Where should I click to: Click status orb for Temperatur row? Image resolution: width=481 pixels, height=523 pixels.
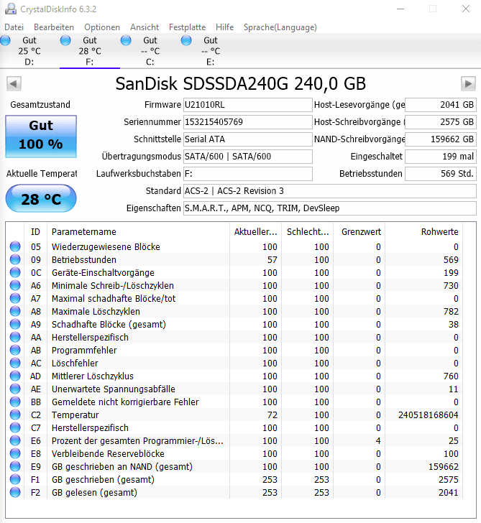coord(15,415)
